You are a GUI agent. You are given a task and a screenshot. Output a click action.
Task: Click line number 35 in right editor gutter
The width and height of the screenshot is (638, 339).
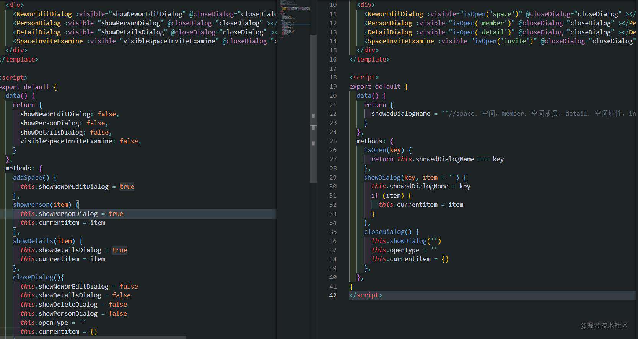[x=333, y=232]
